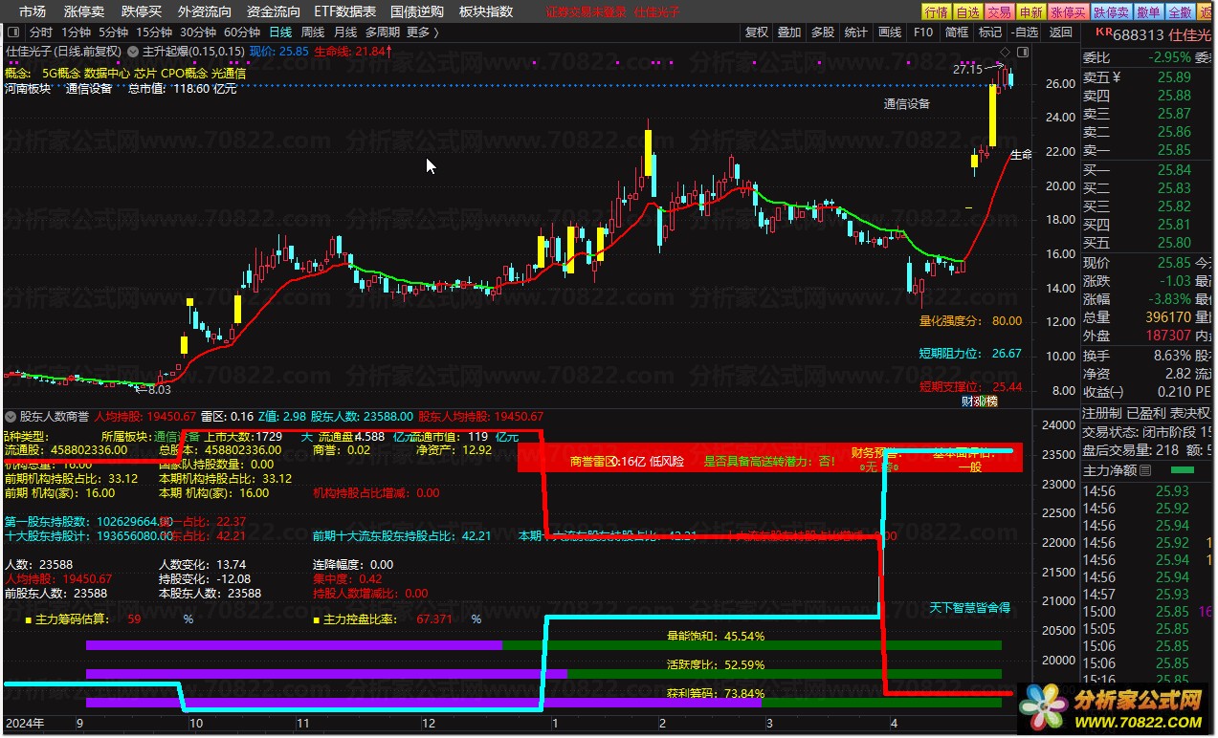Toggle the 简框 simple frame button

point(957,33)
